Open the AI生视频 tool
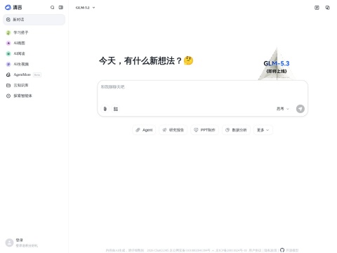The height and width of the screenshot is (253, 337). tap(34, 64)
